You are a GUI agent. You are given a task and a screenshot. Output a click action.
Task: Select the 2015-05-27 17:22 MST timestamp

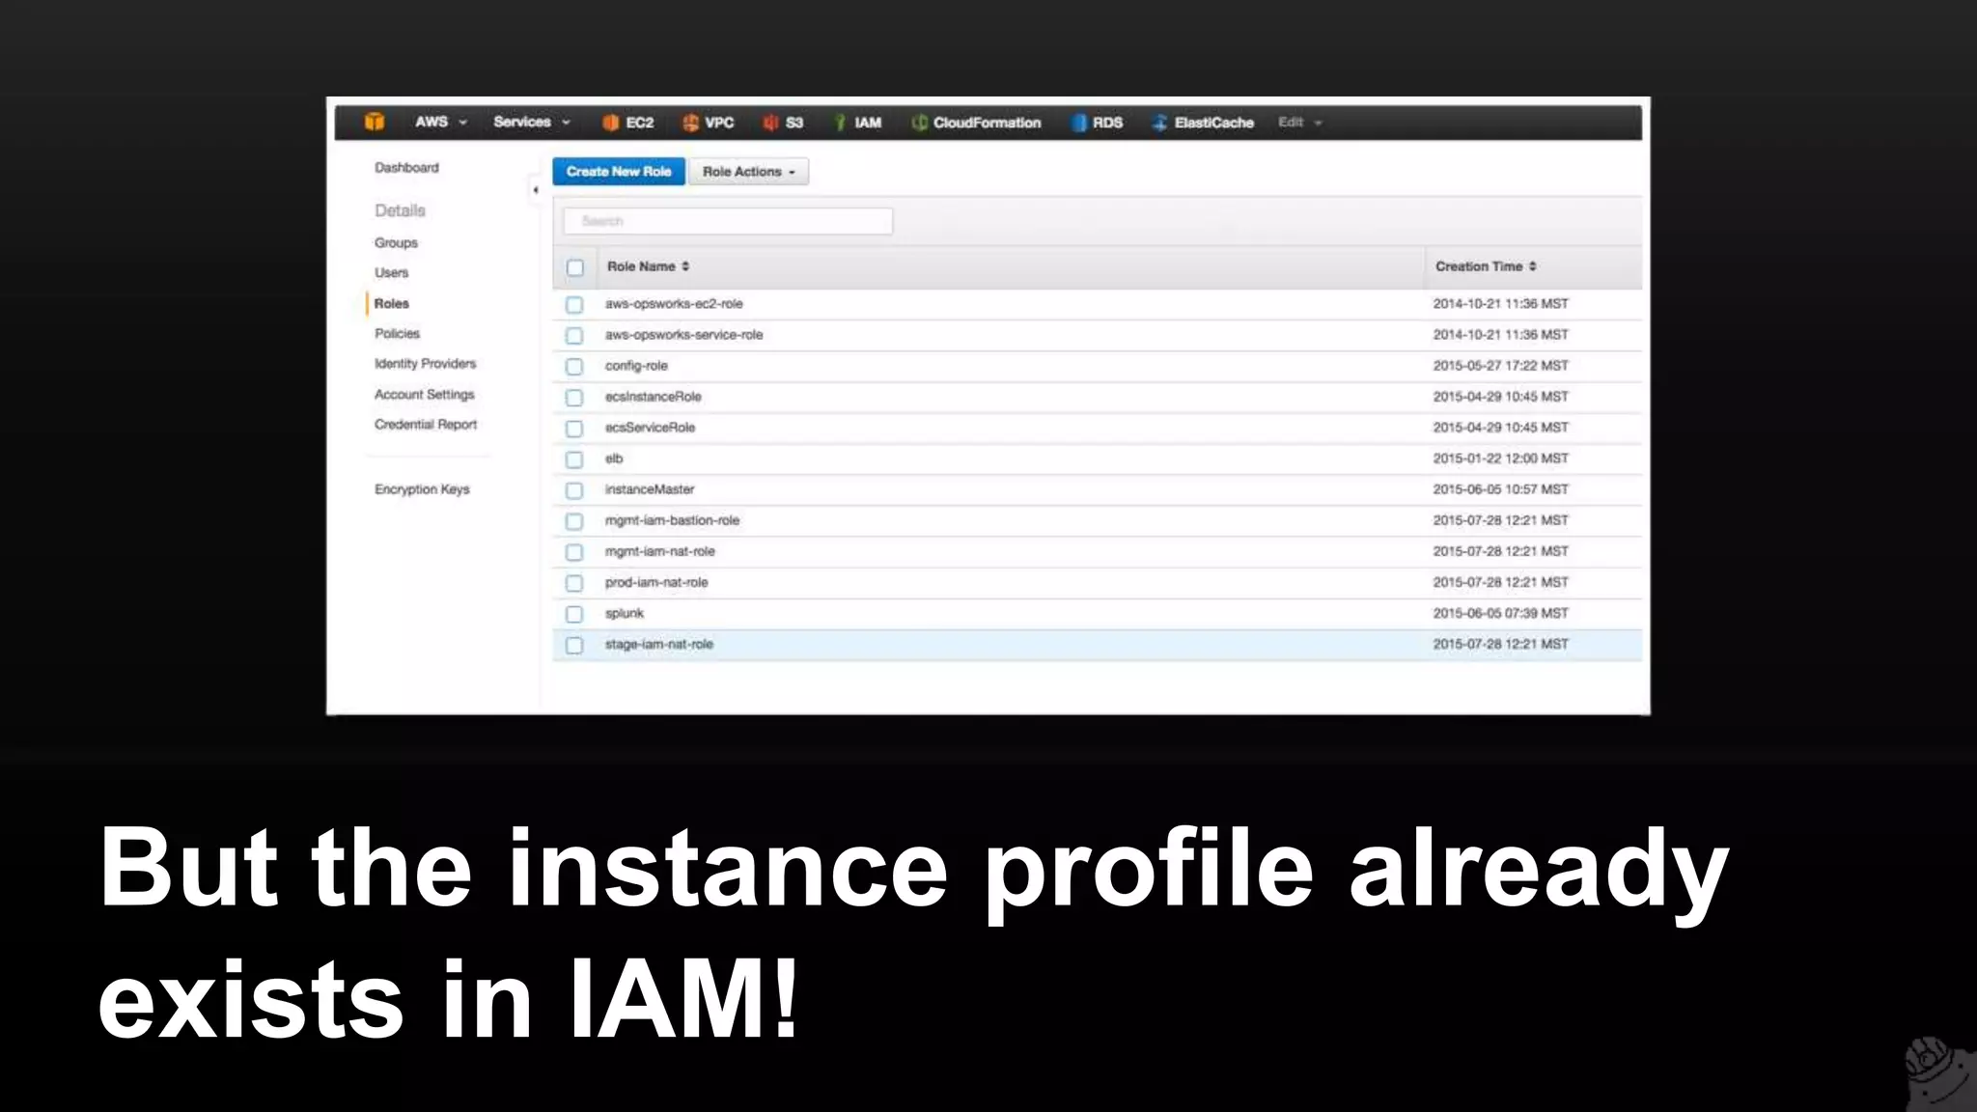pos(1500,365)
